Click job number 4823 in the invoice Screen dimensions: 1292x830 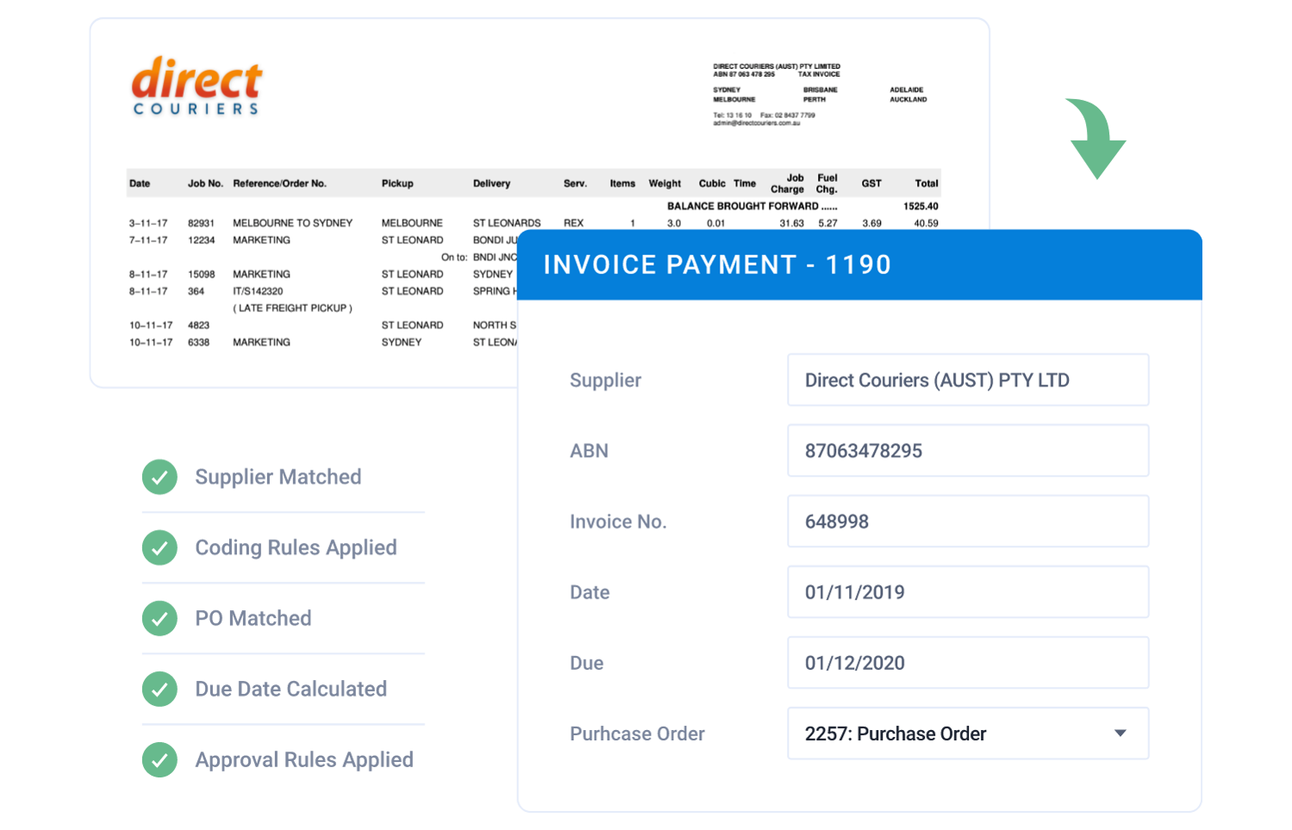(x=198, y=326)
